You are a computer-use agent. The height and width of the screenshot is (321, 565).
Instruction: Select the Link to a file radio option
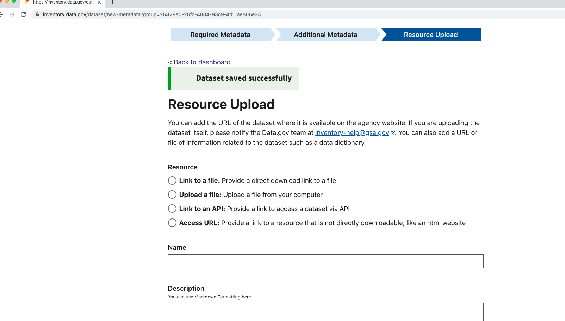click(x=172, y=180)
